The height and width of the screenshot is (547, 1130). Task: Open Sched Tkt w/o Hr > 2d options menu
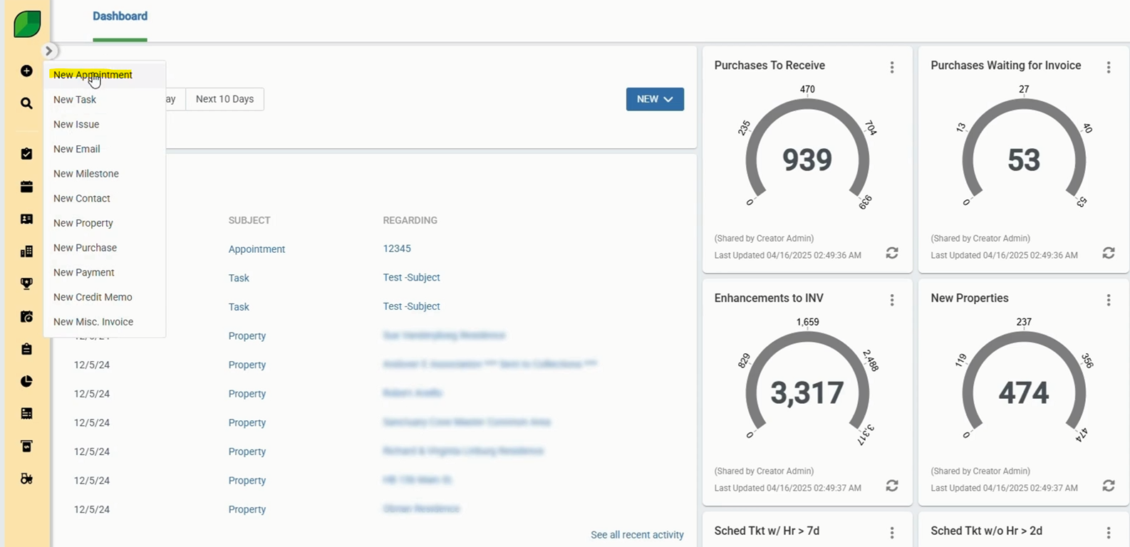coord(1109,533)
